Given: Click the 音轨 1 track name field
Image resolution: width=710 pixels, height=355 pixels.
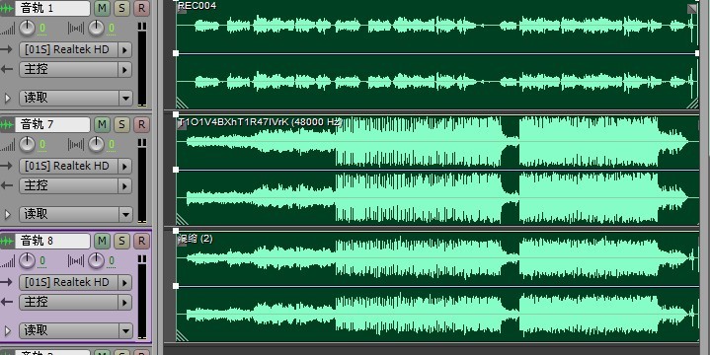Looking at the screenshot, I should 52,8.
